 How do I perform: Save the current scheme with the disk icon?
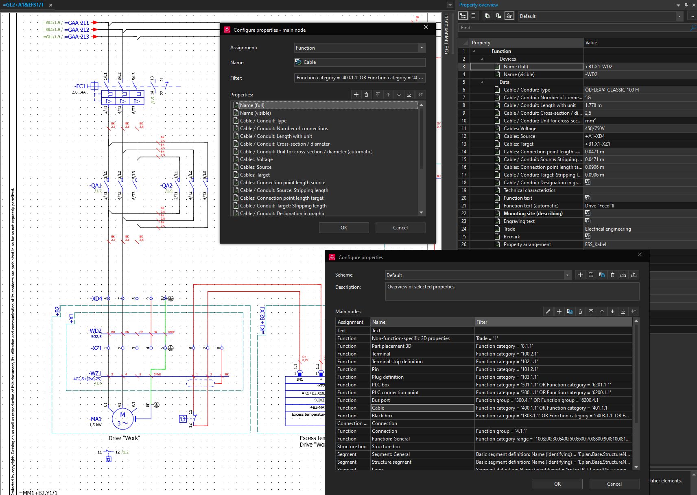pos(591,275)
